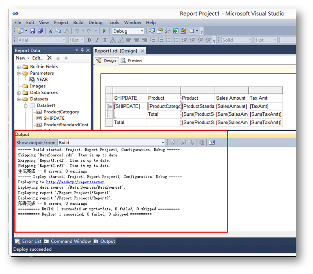Click Center alignment icon
The image size is (313, 274).
pyautogui.click(x=137, y=40)
